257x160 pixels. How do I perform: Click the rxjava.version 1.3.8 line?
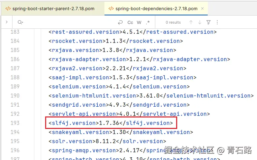(112, 50)
